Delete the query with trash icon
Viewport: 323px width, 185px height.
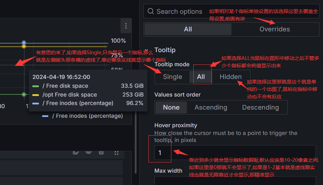pos(101,152)
